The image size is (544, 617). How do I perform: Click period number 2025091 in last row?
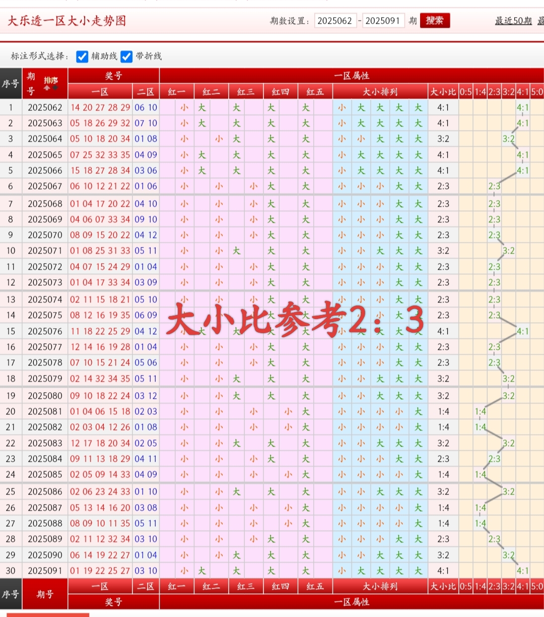(45, 571)
